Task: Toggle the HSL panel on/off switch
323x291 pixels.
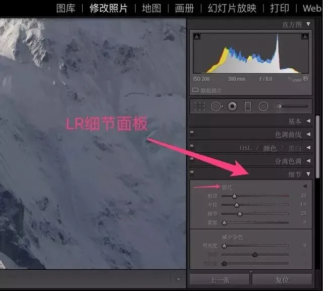Action: [x=192, y=146]
